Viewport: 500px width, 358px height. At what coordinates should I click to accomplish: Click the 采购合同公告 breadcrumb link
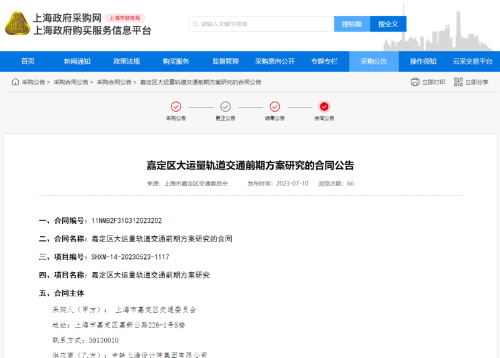71,82
